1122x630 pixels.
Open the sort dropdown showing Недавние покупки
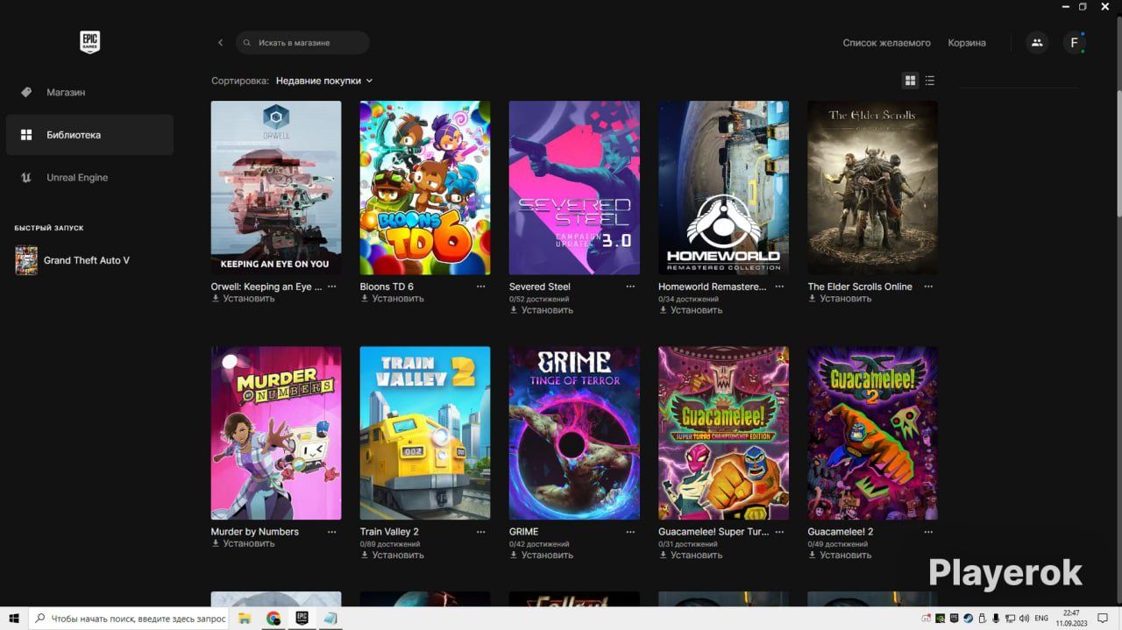324,81
